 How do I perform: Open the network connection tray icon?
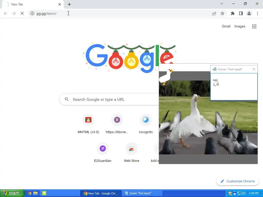coord(239,193)
